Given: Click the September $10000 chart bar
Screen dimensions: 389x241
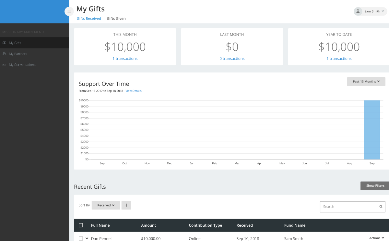Looking at the screenshot, I should coord(372,130).
